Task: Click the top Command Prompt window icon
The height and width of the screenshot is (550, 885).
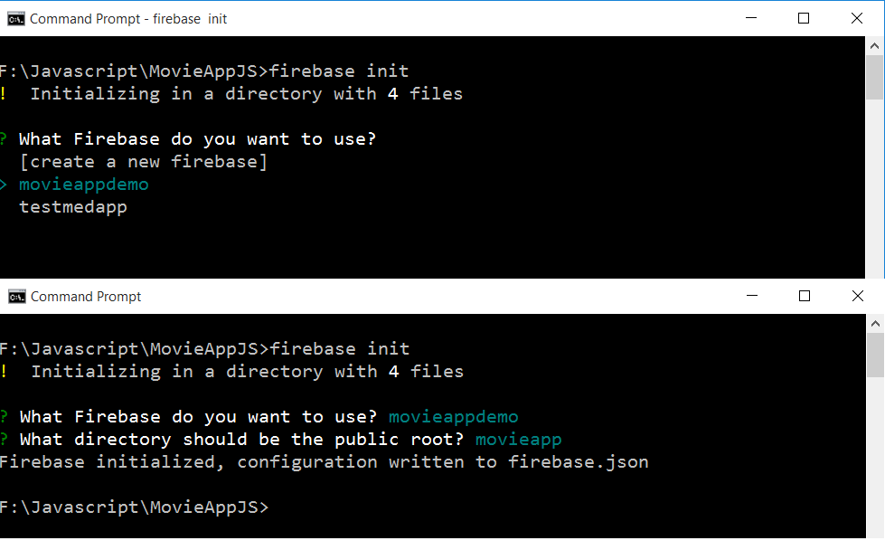Action: tap(15, 19)
